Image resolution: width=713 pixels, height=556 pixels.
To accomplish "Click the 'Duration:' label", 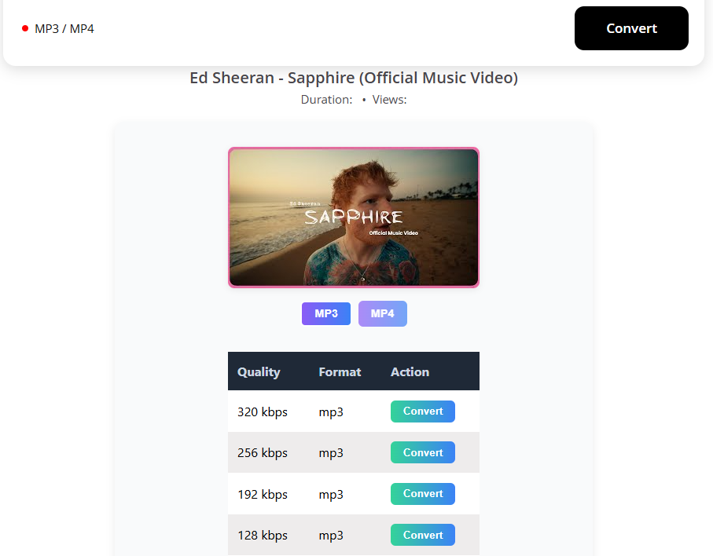I will pos(326,100).
